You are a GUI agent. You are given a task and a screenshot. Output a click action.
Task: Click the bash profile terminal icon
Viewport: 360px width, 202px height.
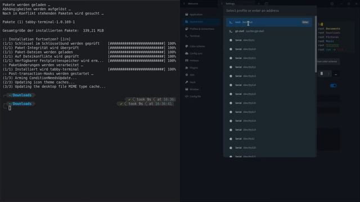click(x=231, y=22)
